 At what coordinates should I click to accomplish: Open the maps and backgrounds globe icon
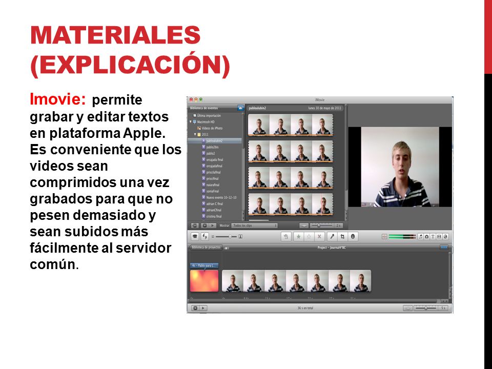445,237
